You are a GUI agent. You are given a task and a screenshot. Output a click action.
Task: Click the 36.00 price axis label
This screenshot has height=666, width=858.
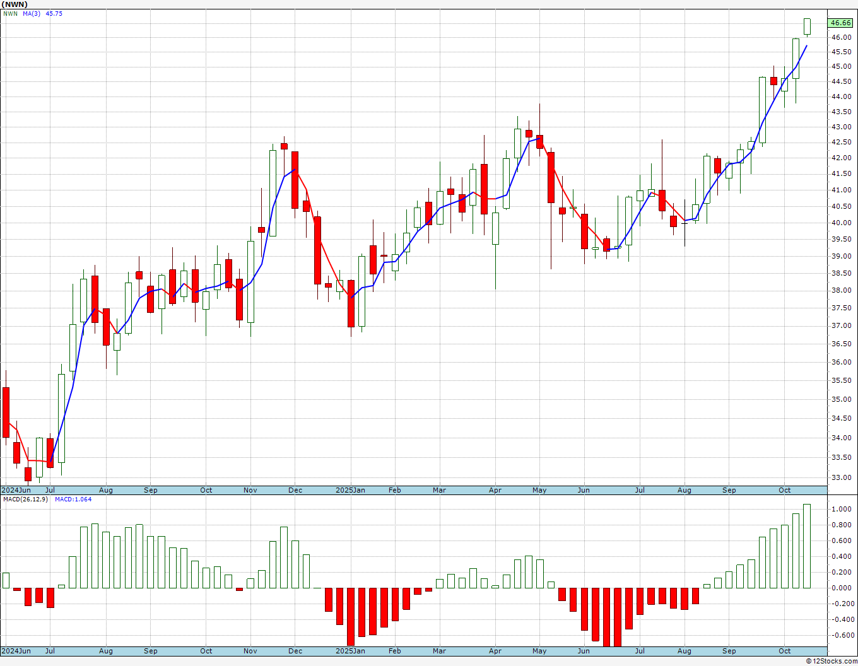point(841,362)
